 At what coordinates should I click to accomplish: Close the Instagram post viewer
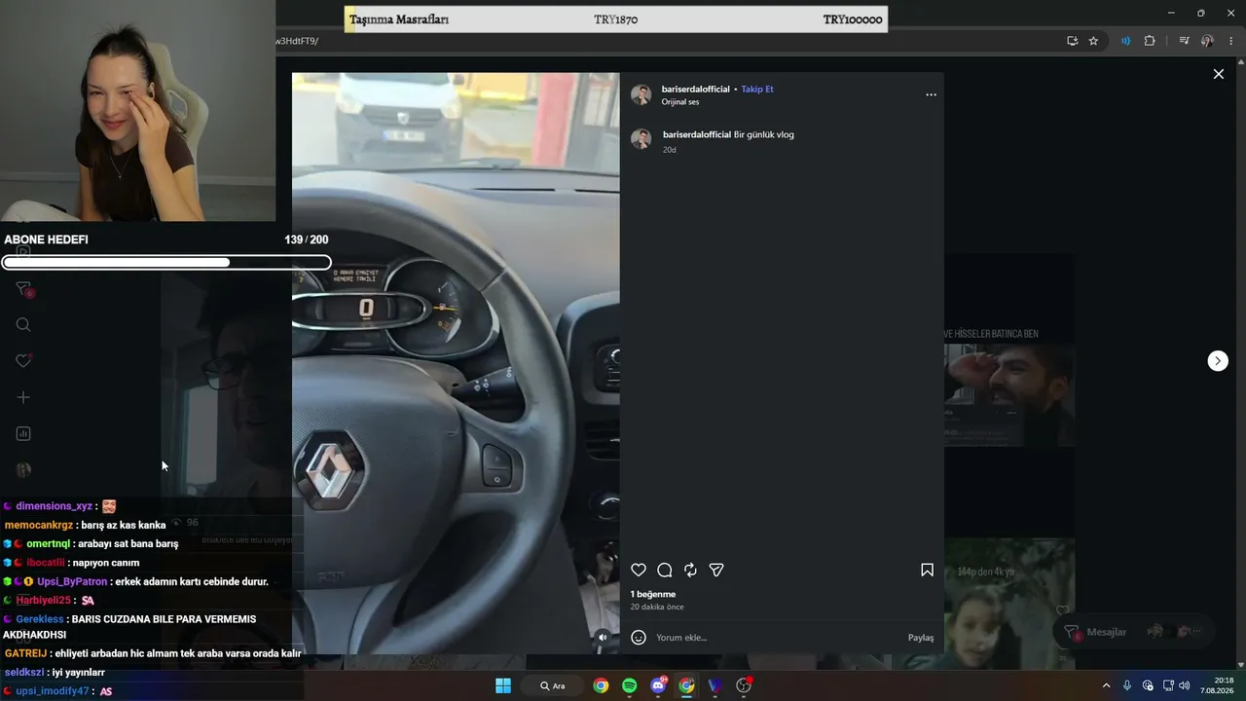[x=1218, y=74]
